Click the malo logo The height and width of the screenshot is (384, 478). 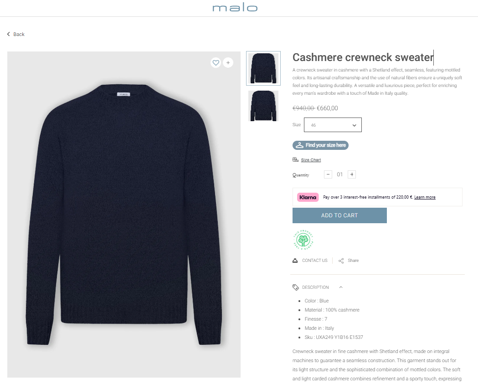point(235,8)
